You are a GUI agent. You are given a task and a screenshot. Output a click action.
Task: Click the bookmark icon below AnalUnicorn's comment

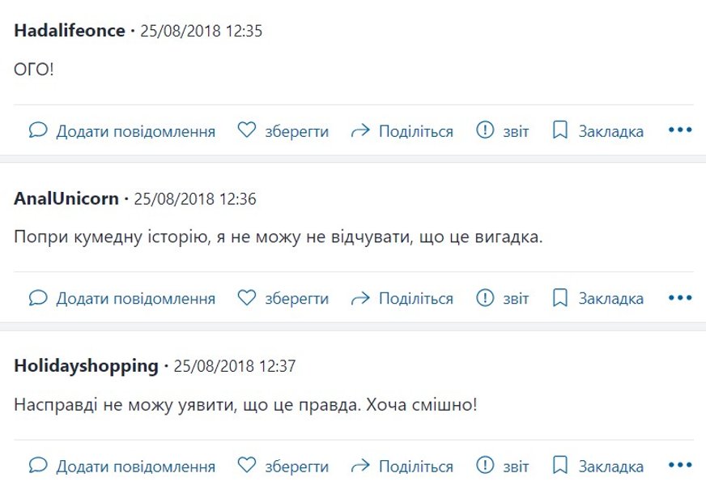point(559,297)
